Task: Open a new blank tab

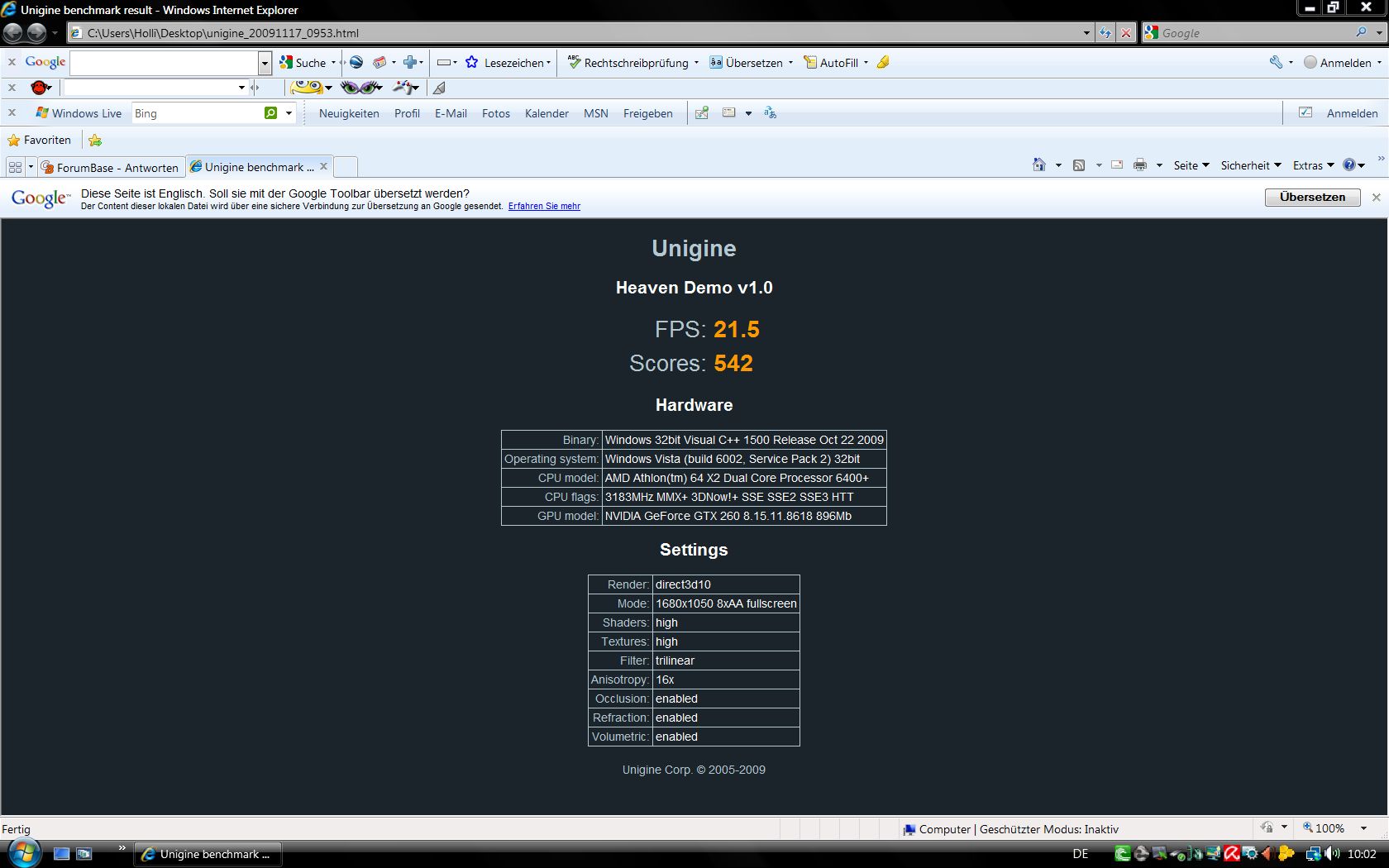Action: coord(346,167)
